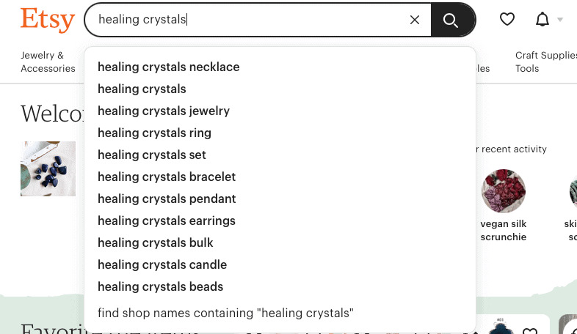Open notifications bell icon
This screenshot has height=334, width=577.
point(542,20)
